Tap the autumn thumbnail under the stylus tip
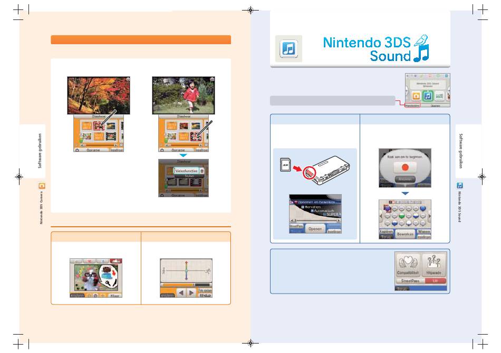 click(99, 126)
